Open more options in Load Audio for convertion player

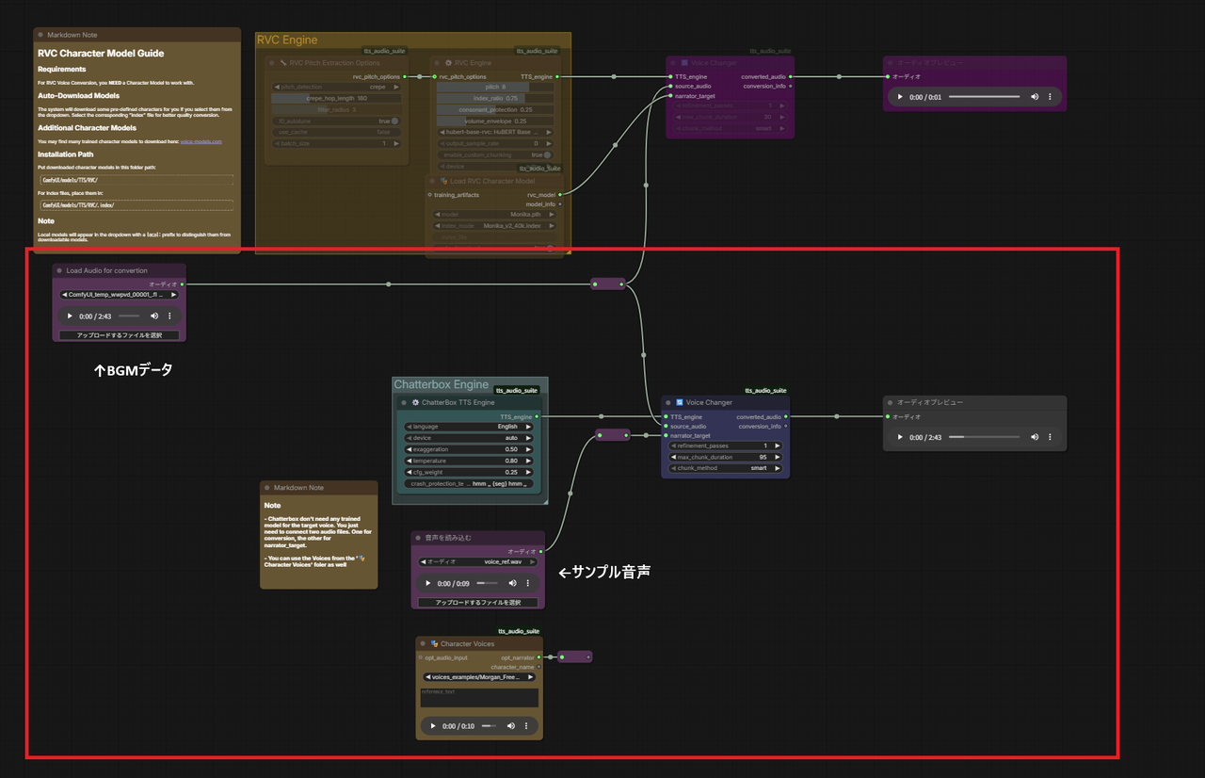pyautogui.click(x=170, y=316)
